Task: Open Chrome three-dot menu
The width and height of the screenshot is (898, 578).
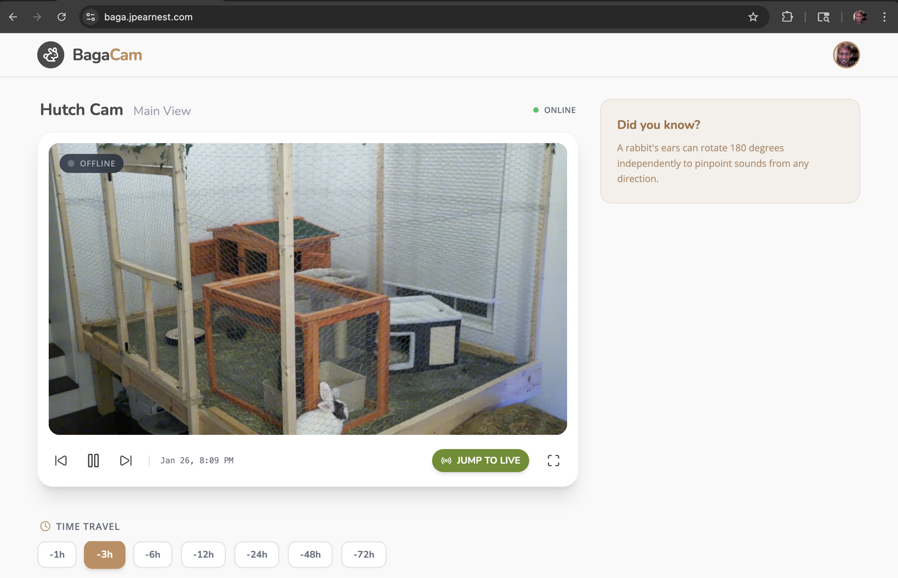Action: 884,17
